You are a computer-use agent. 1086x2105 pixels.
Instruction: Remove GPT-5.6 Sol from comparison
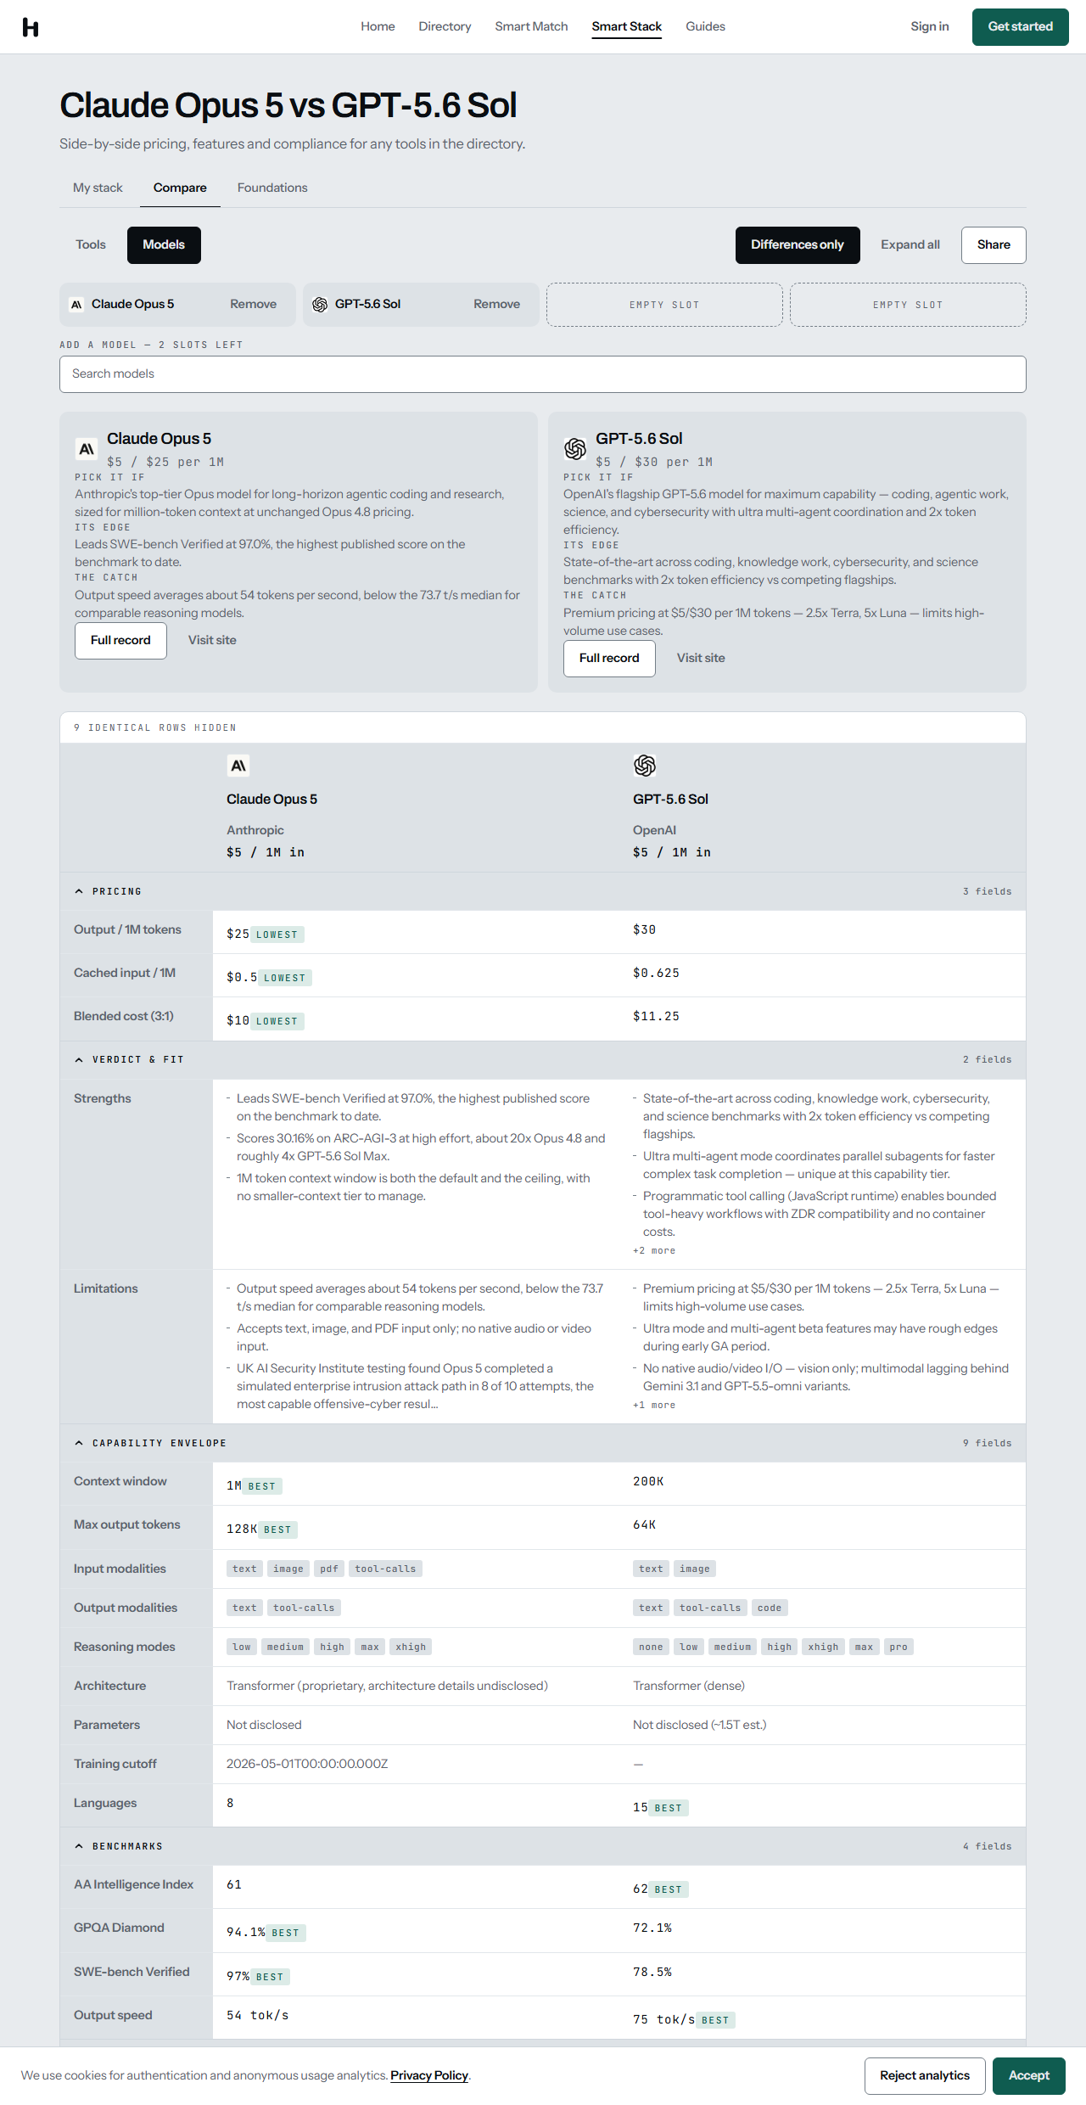(496, 305)
